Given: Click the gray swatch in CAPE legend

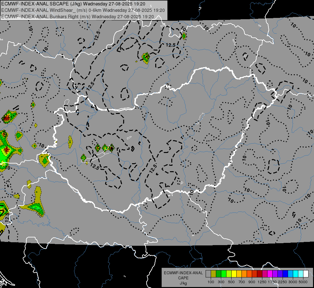Looking at the screenshot, I should point(208,274).
